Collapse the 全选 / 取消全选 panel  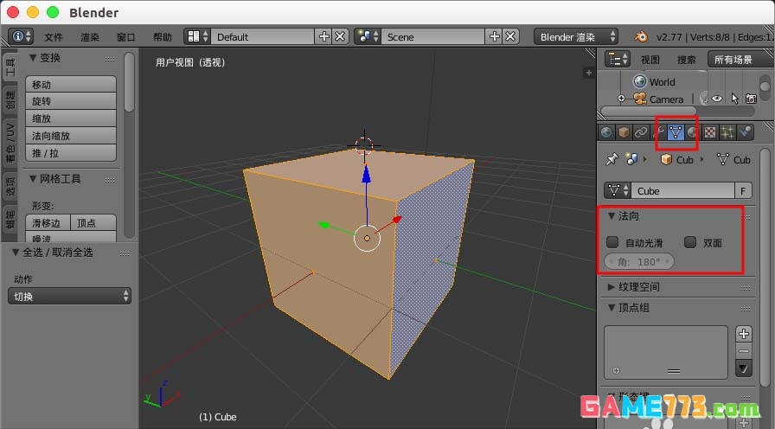(16, 252)
